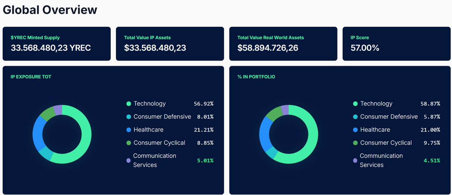
Task: Click the 33.568.480,23 YREC value
Action: point(51,48)
